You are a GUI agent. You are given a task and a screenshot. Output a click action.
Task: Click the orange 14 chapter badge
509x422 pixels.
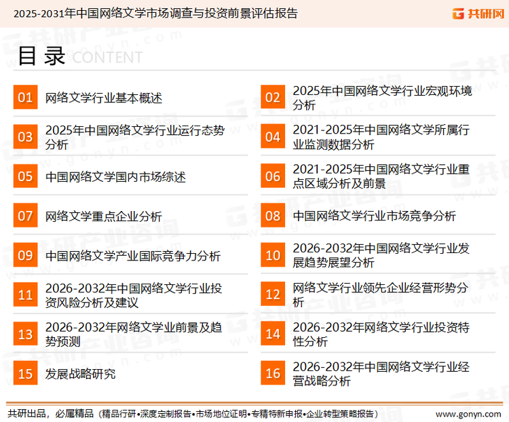point(273,334)
